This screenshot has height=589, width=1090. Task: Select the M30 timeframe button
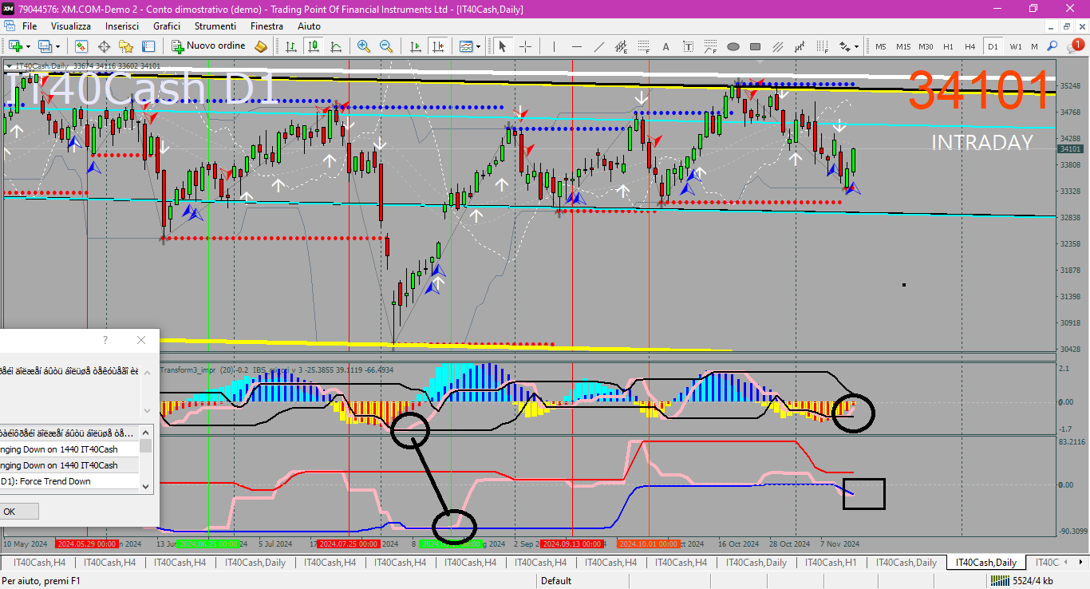point(926,46)
